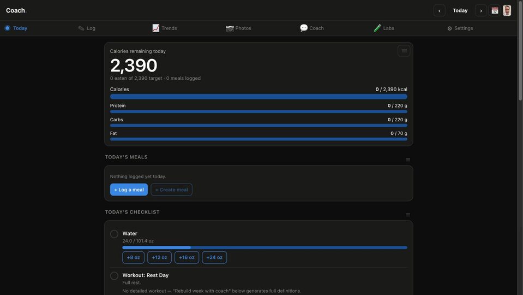The image size is (523, 295).
Task: Click the Labs test tube icon
Action: 377,28
